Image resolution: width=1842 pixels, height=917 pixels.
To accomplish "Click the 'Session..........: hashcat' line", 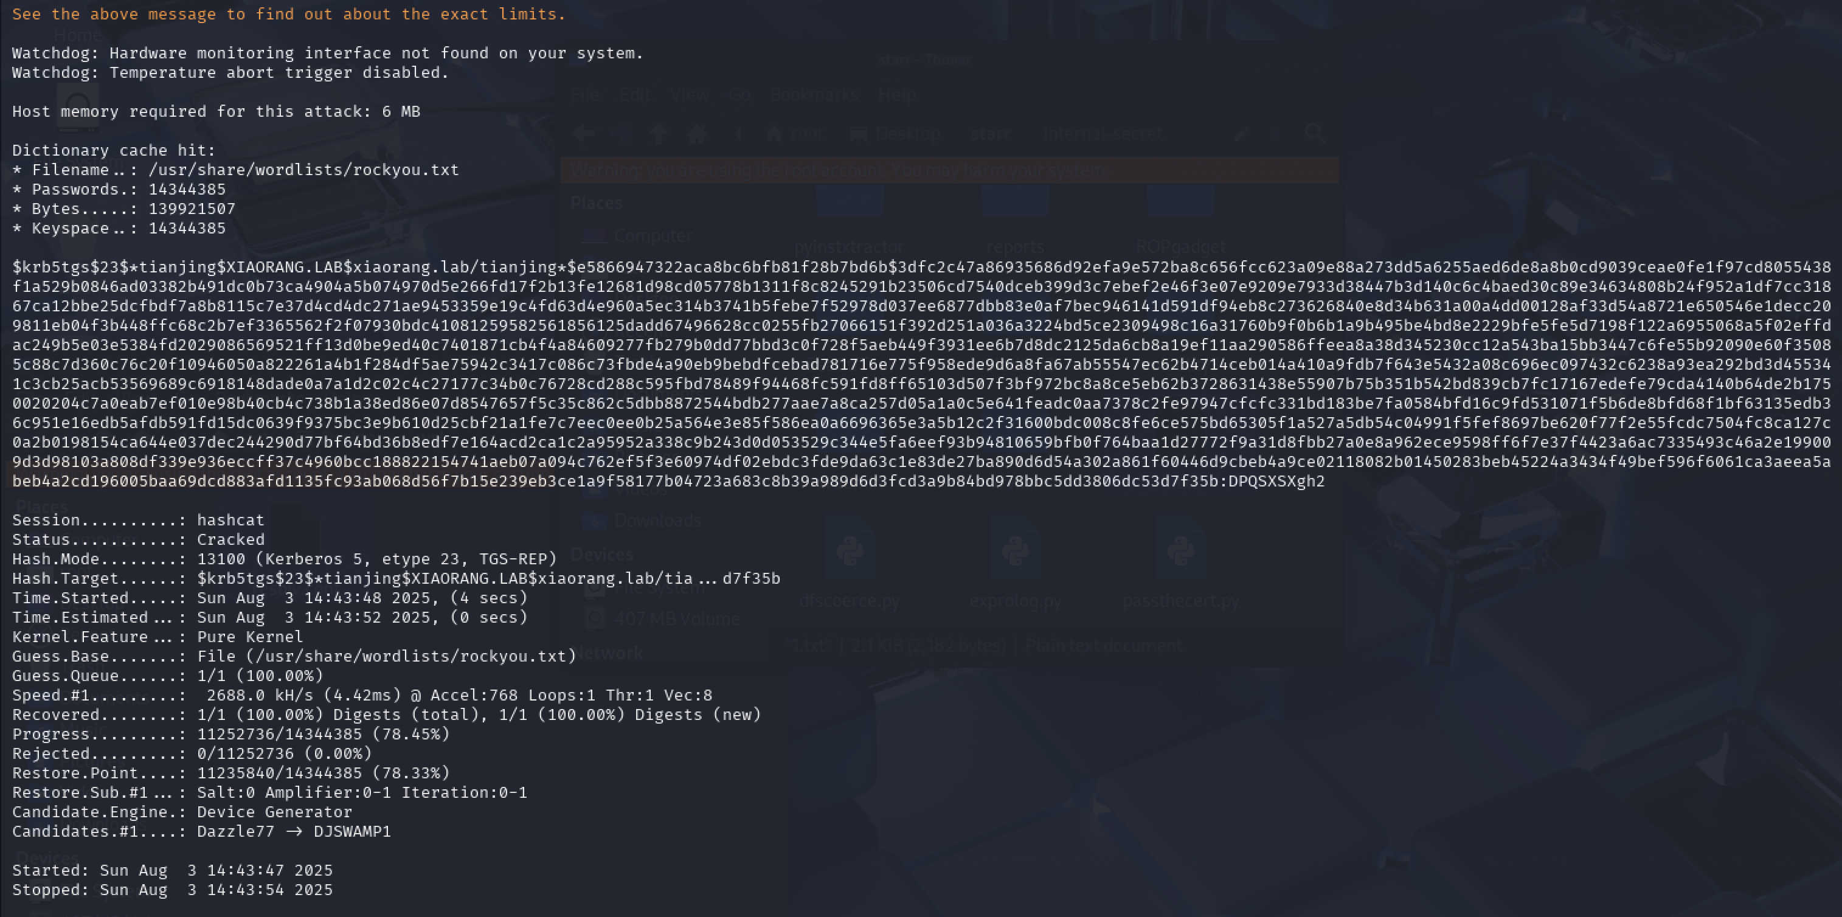I will 138,520.
